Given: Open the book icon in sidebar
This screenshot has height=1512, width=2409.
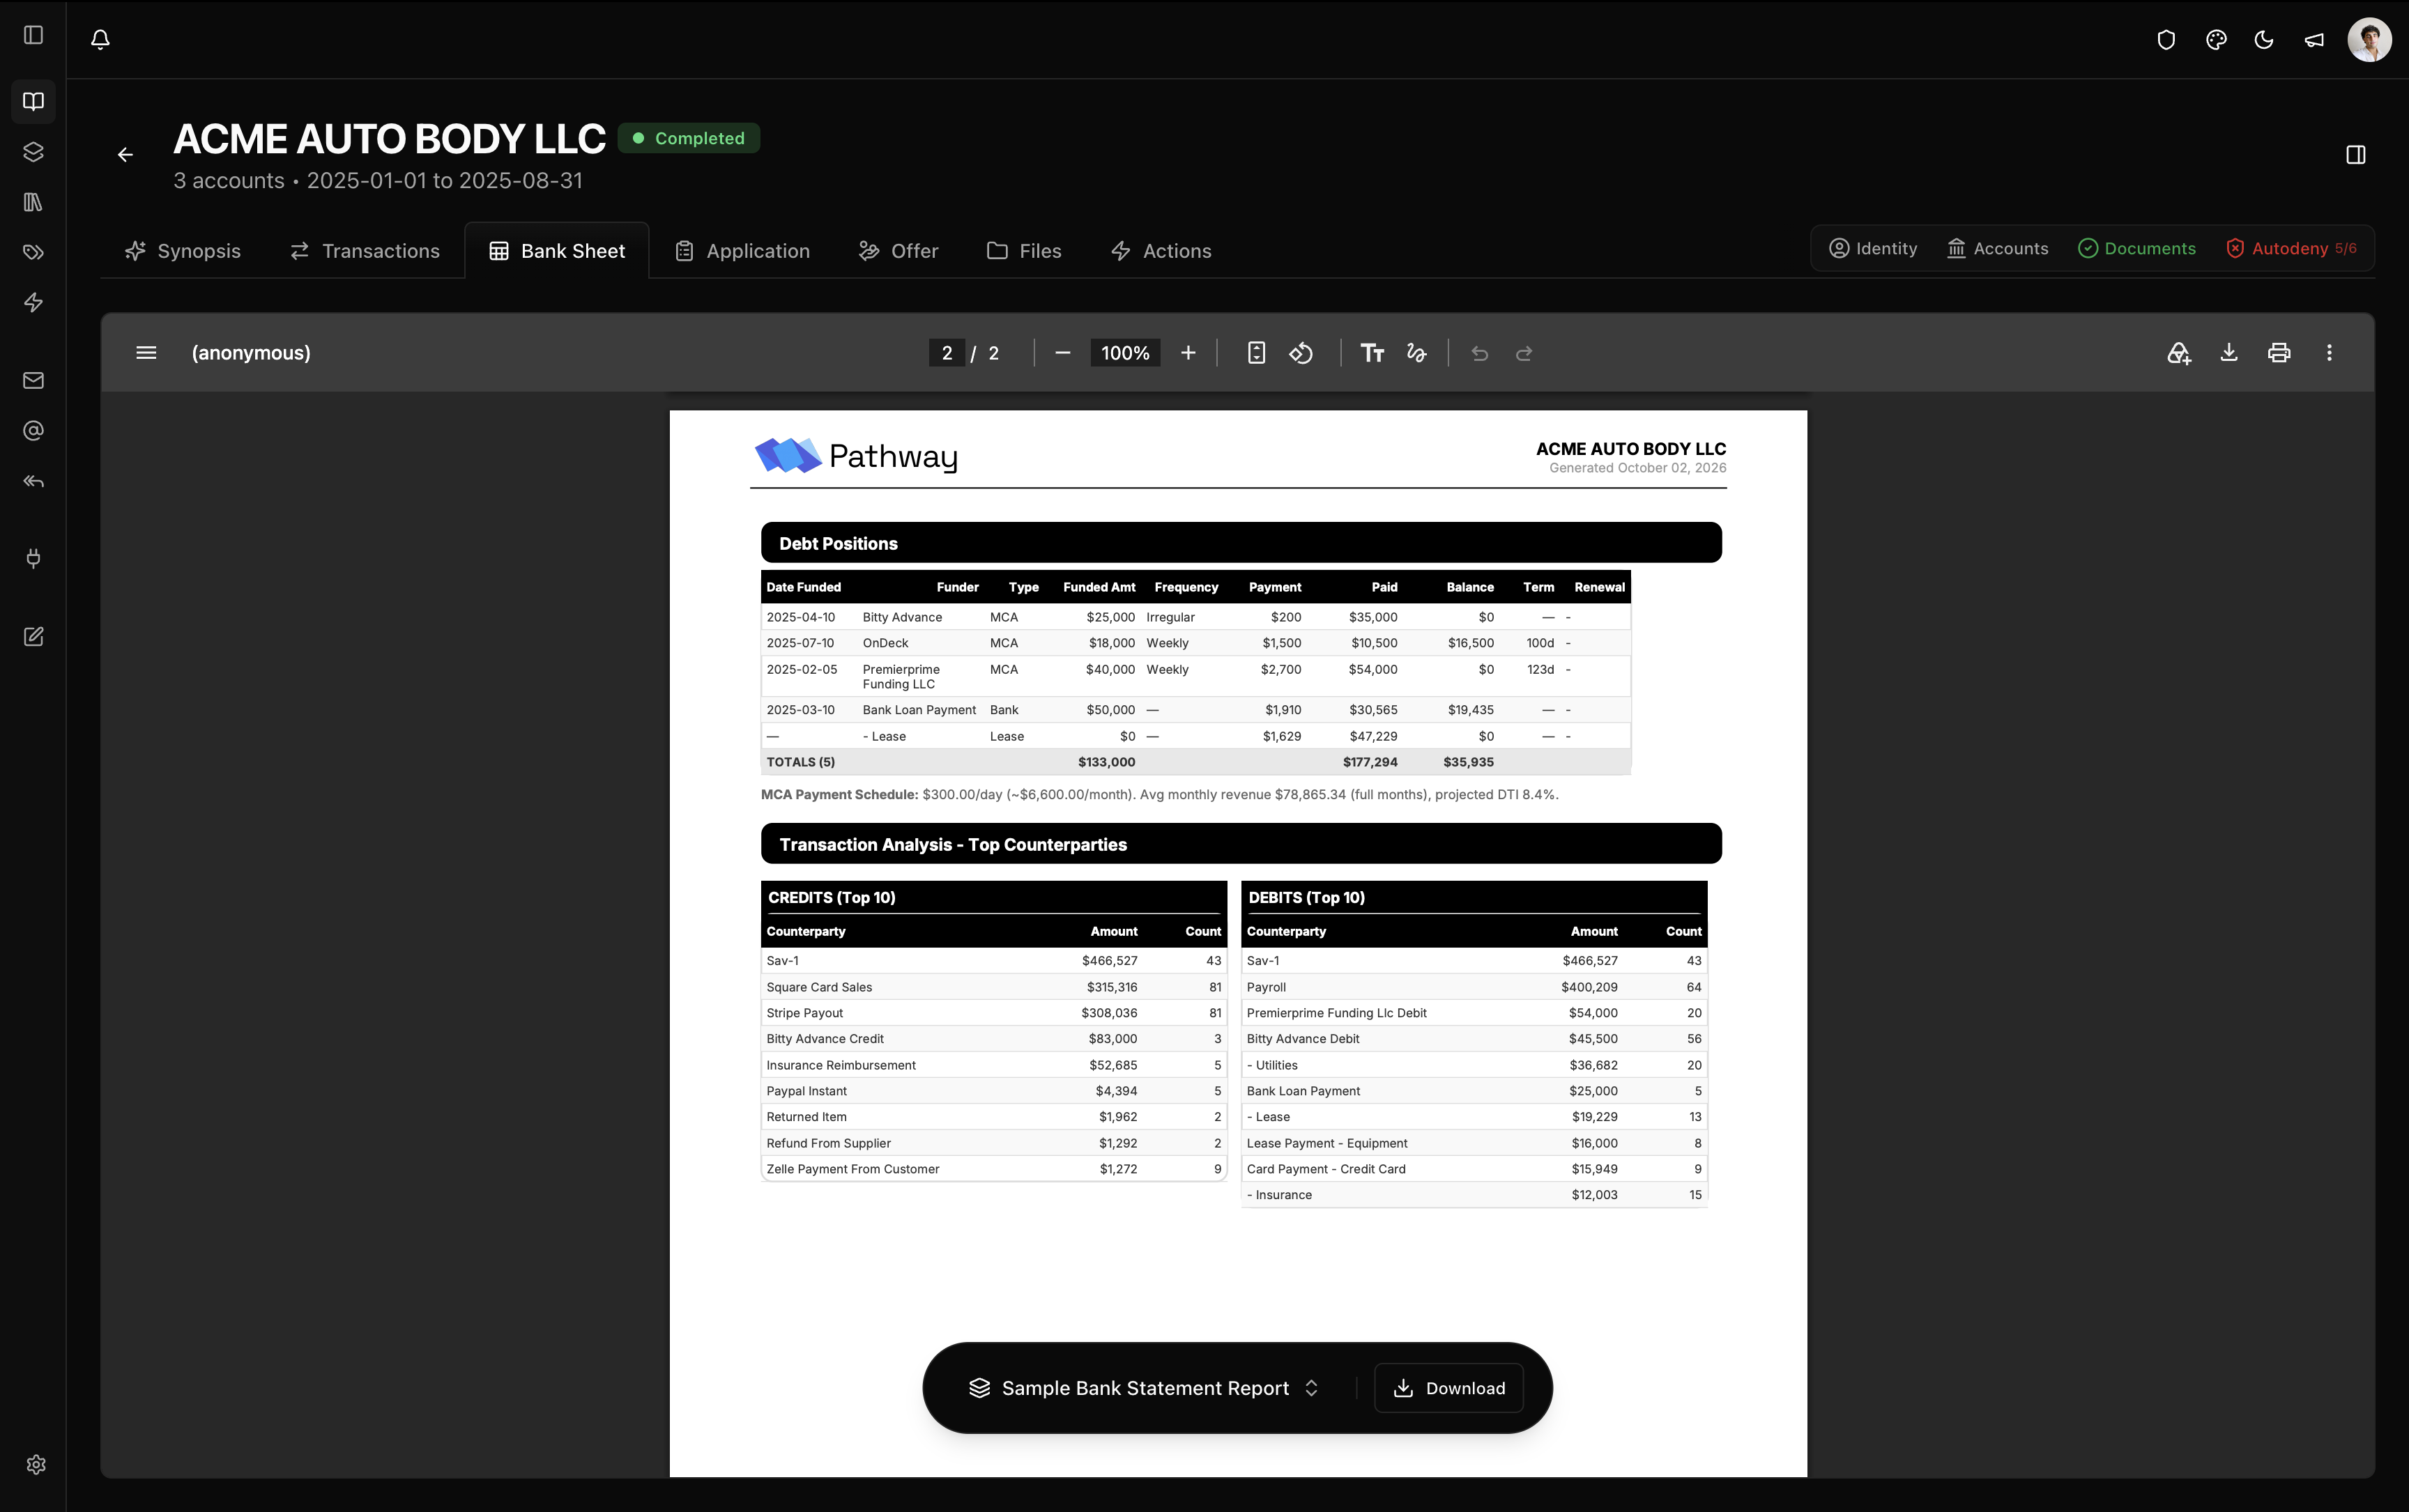Looking at the screenshot, I should coord(33,101).
